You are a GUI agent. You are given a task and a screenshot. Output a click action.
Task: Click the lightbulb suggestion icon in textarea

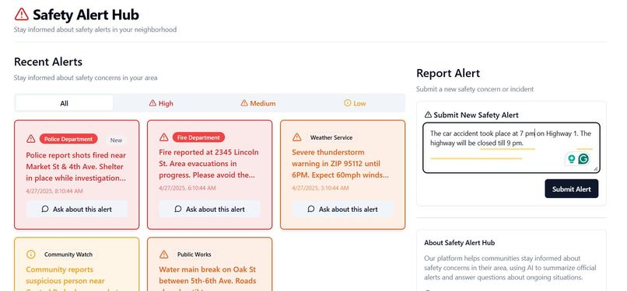click(572, 159)
